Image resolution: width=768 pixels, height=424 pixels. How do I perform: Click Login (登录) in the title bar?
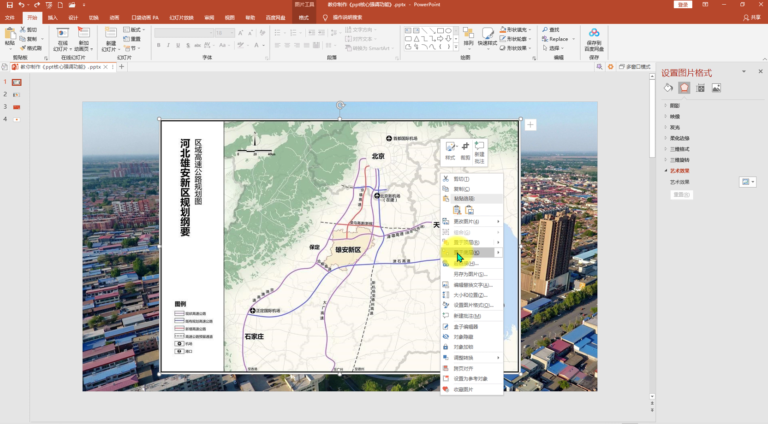pyautogui.click(x=683, y=5)
